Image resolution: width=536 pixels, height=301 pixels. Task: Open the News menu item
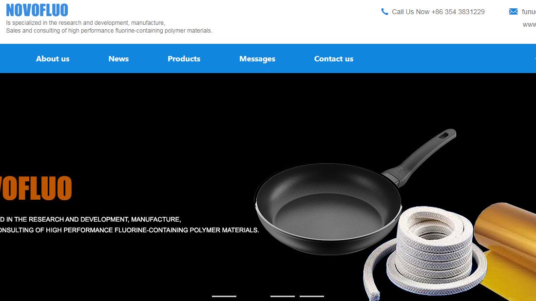(x=118, y=59)
